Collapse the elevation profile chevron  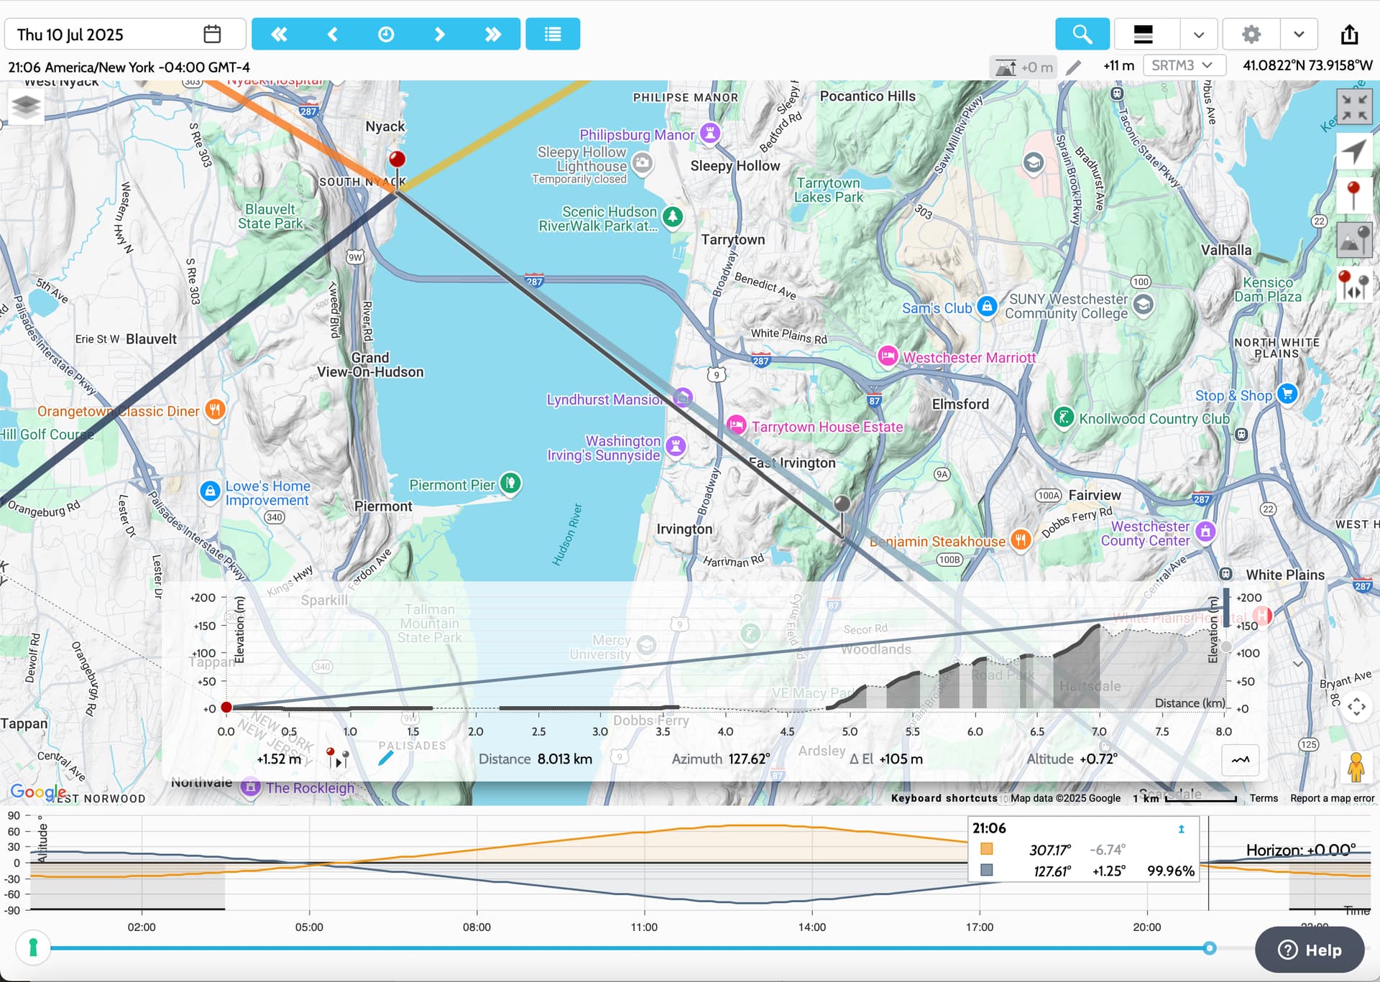pyautogui.click(x=1298, y=664)
